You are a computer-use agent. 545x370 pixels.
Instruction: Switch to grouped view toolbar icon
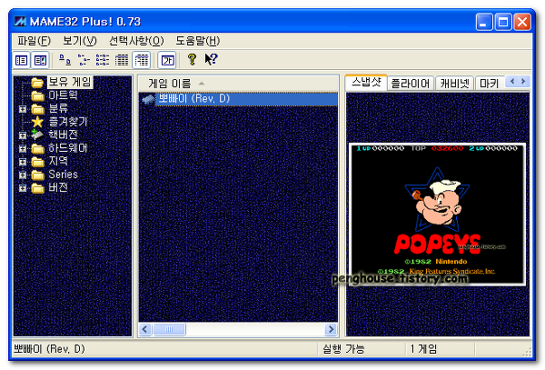[x=142, y=60]
